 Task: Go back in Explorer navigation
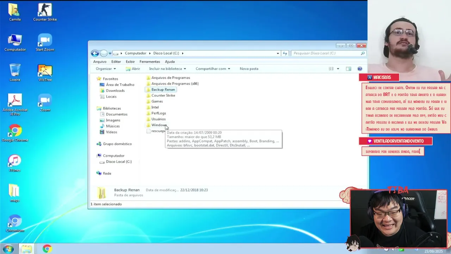click(95, 53)
